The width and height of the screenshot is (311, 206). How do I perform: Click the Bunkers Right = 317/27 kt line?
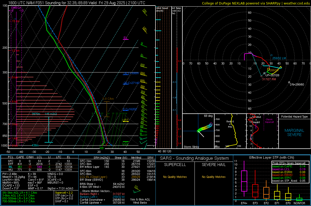coord(102,194)
